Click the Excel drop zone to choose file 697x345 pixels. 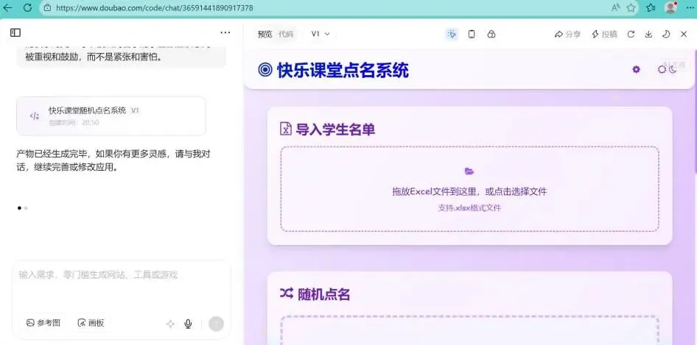(469, 189)
